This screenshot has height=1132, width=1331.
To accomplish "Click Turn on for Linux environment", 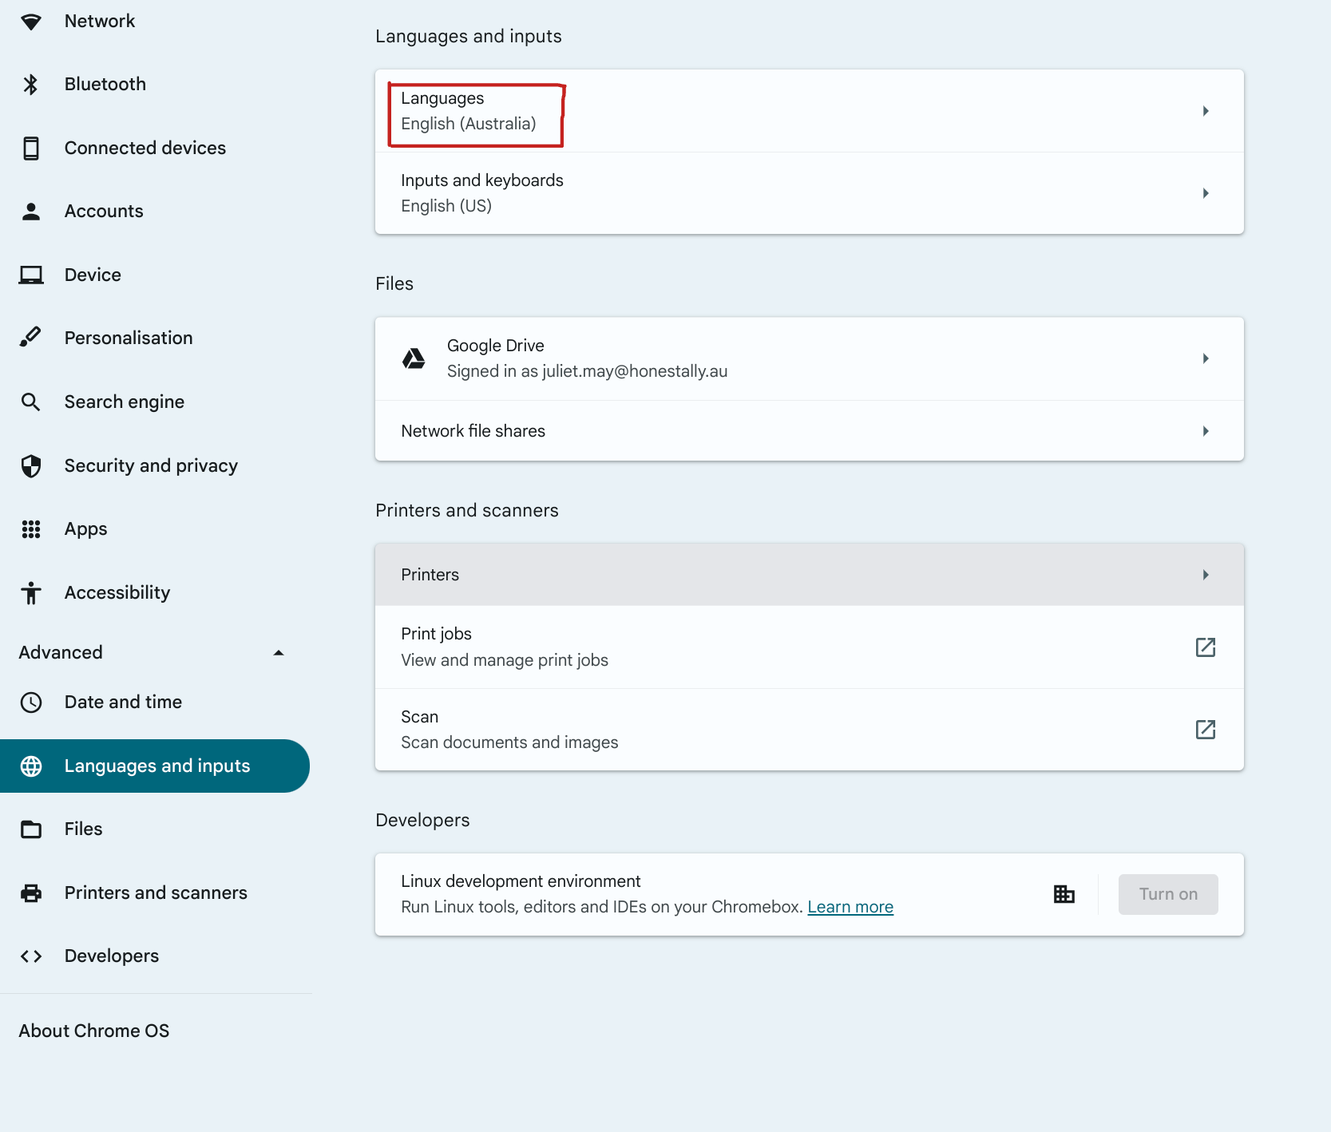I will 1167,894.
